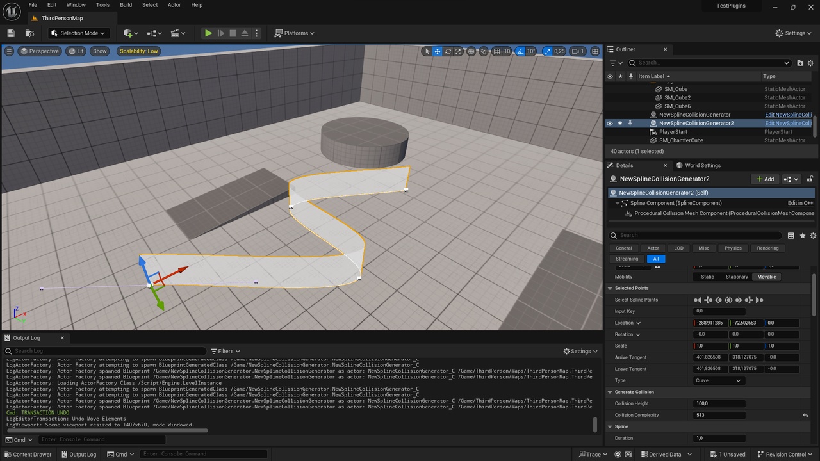The image size is (820, 461).
Task: Open the Tools menu
Action: point(102,5)
